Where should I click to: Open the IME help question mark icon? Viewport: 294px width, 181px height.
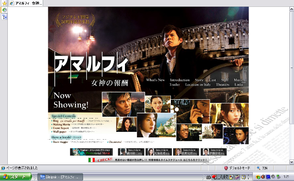[x=243, y=177]
